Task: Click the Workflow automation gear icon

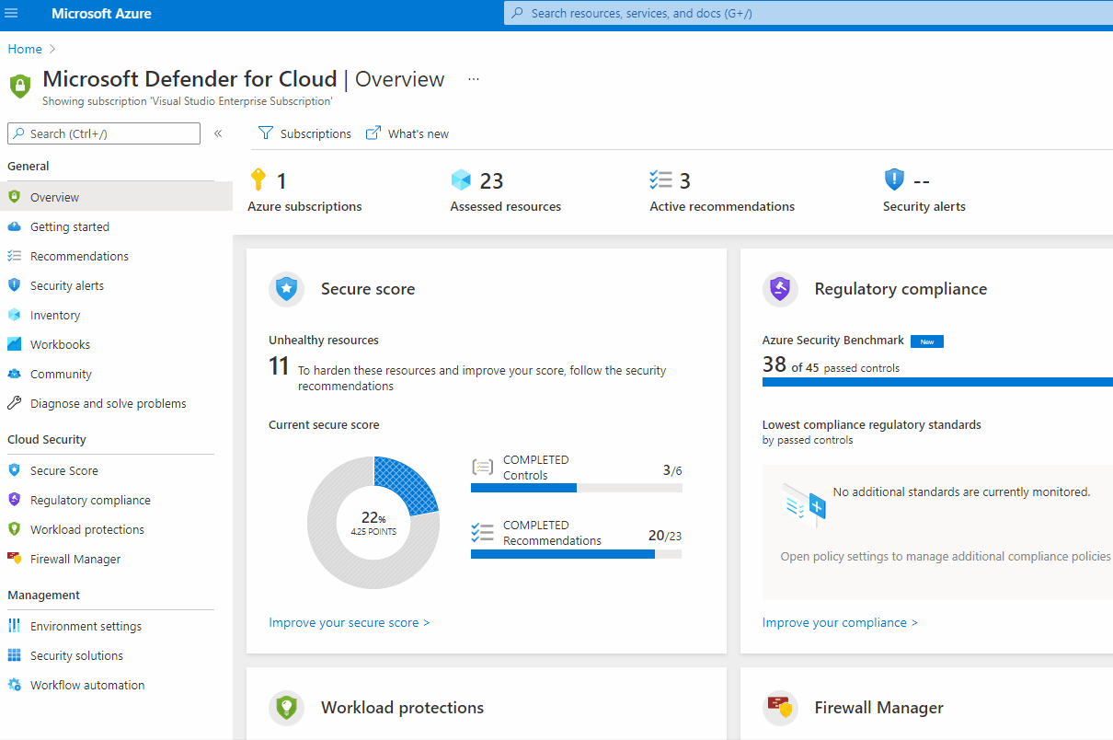Action: pyautogui.click(x=14, y=685)
